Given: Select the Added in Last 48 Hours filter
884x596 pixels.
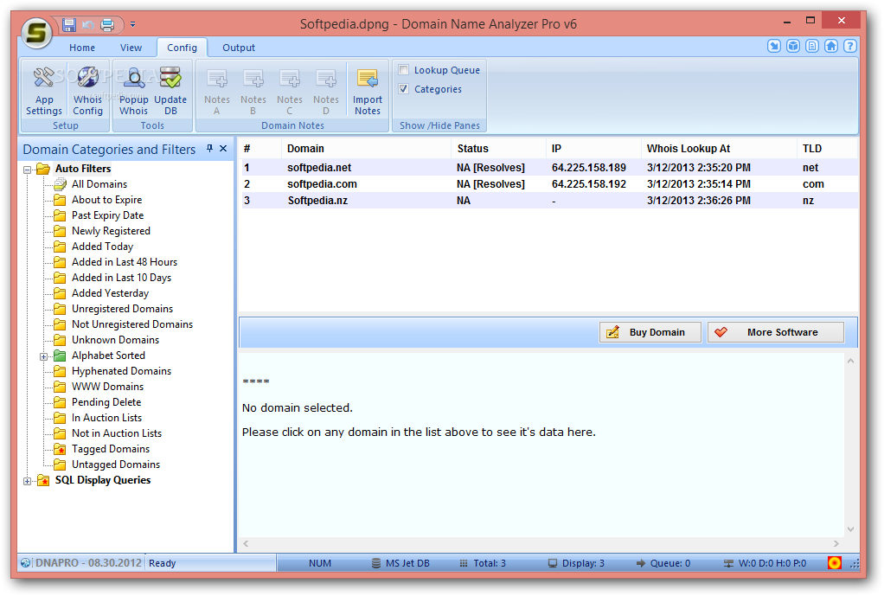Looking at the screenshot, I should [x=124, y=262].
